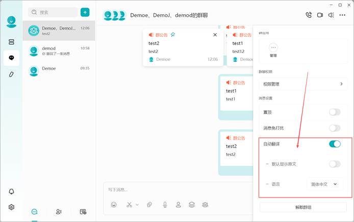Open the three-dot more options menu
354x222 pixels.
click(x=342, y=15)
